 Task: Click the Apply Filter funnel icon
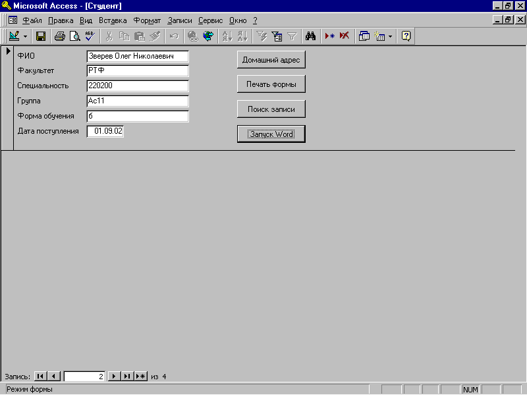point(292,36)
